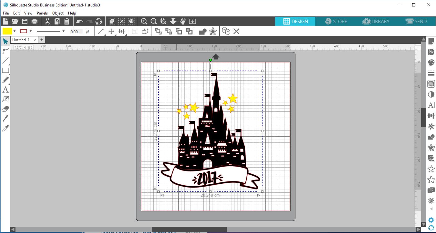Delete selection with the X icon
Screen dimensions: 436x233
point(236,31)
